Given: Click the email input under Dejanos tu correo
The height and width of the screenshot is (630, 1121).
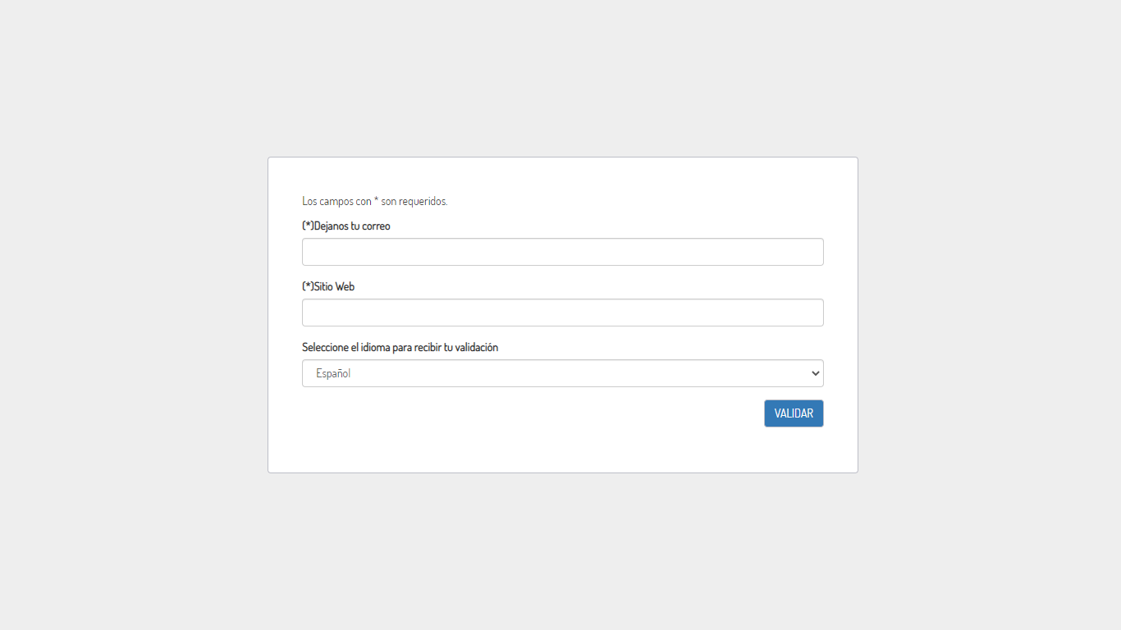Looking at the screenshot, I should [562, 252].
